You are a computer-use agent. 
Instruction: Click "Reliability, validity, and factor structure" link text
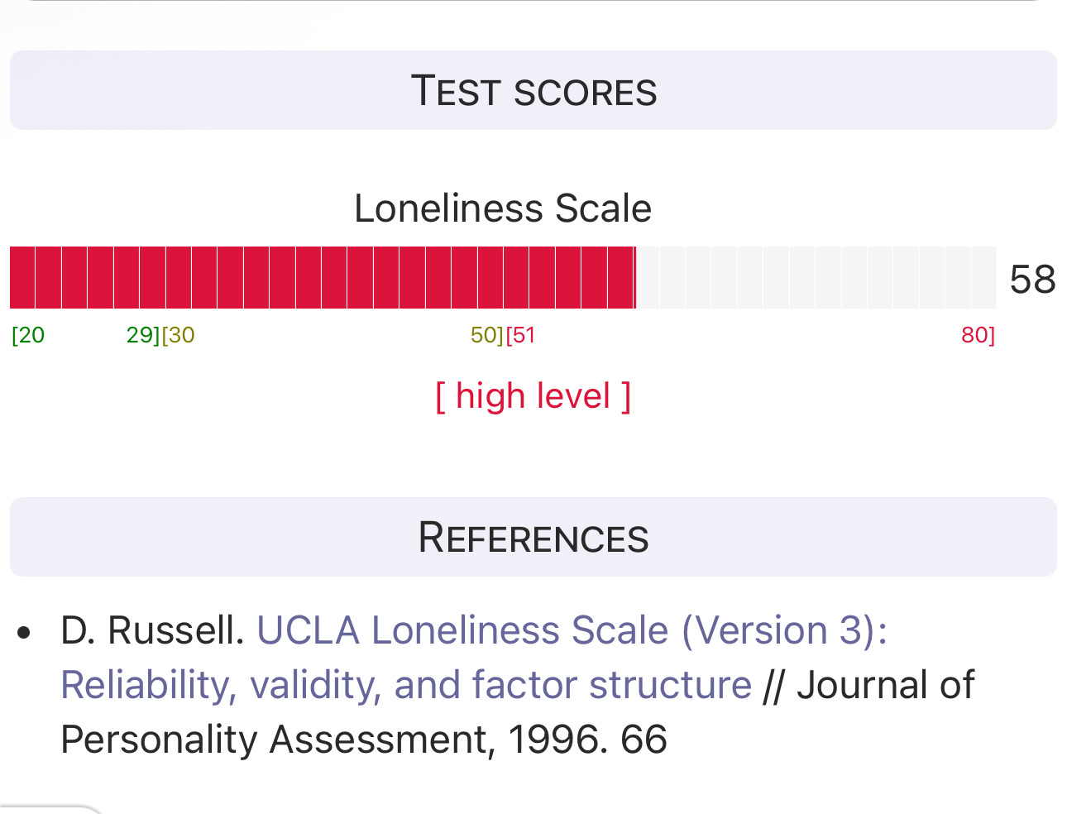[x=406, y=685]
